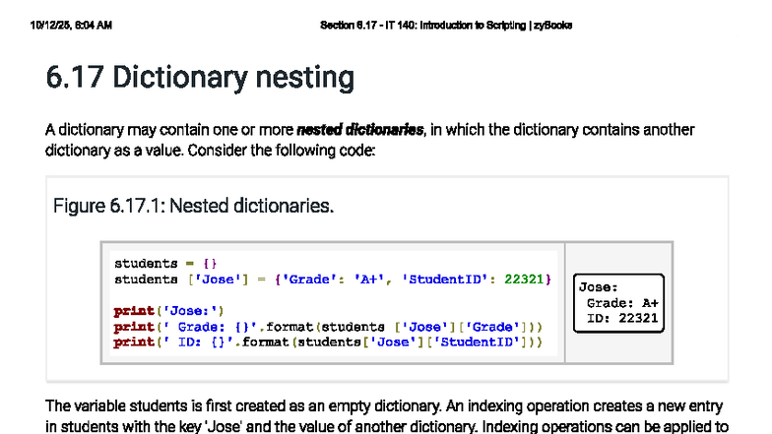Click the 'A+' string value in the code
Screen dimensions: 772x434
(369, 279)
